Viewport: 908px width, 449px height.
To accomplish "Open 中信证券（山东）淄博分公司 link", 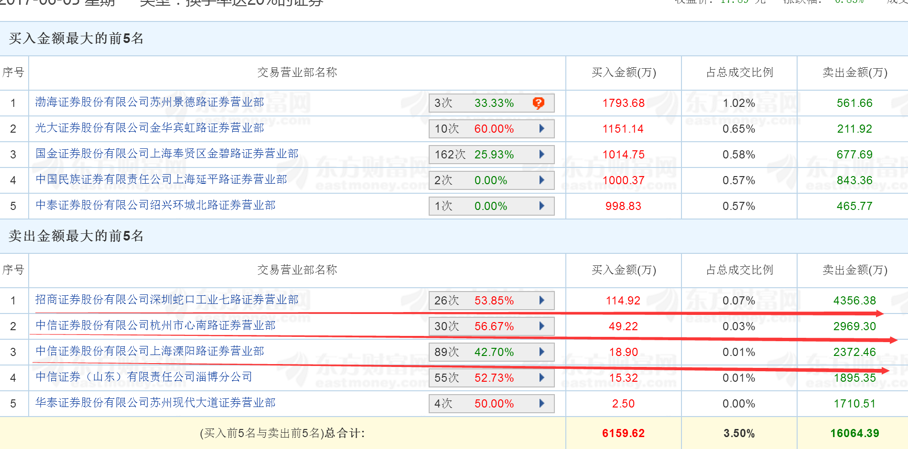I will point(144,377).
